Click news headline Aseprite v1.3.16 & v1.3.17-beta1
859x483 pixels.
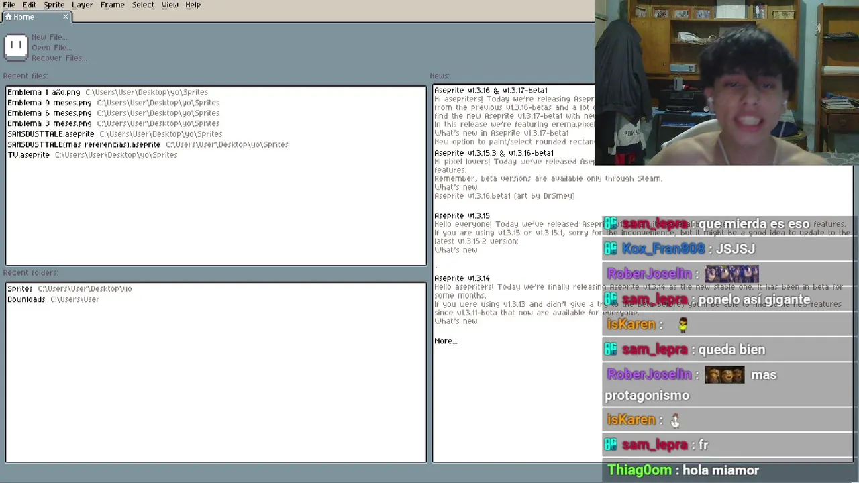pyautogui.click(x=491, y=91)
